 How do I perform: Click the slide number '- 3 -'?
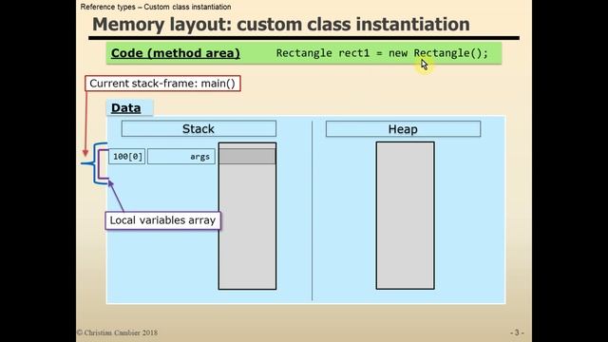pyautogui.click(x=517, y=332)
